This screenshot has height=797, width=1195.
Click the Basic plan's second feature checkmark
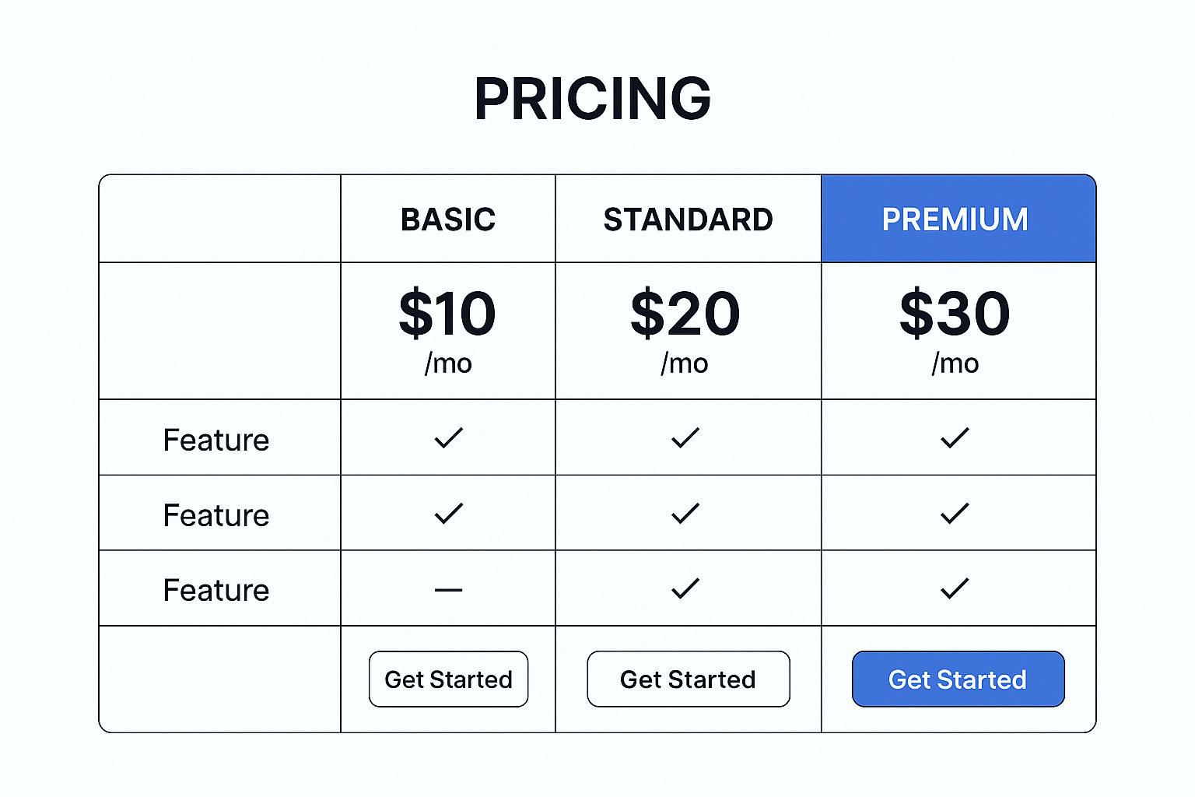pos(449,514)
